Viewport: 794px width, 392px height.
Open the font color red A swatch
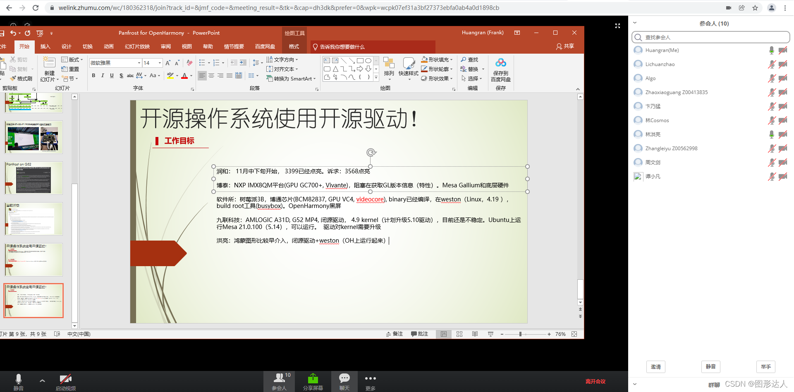pyautogui.click(x=184, y=76)
